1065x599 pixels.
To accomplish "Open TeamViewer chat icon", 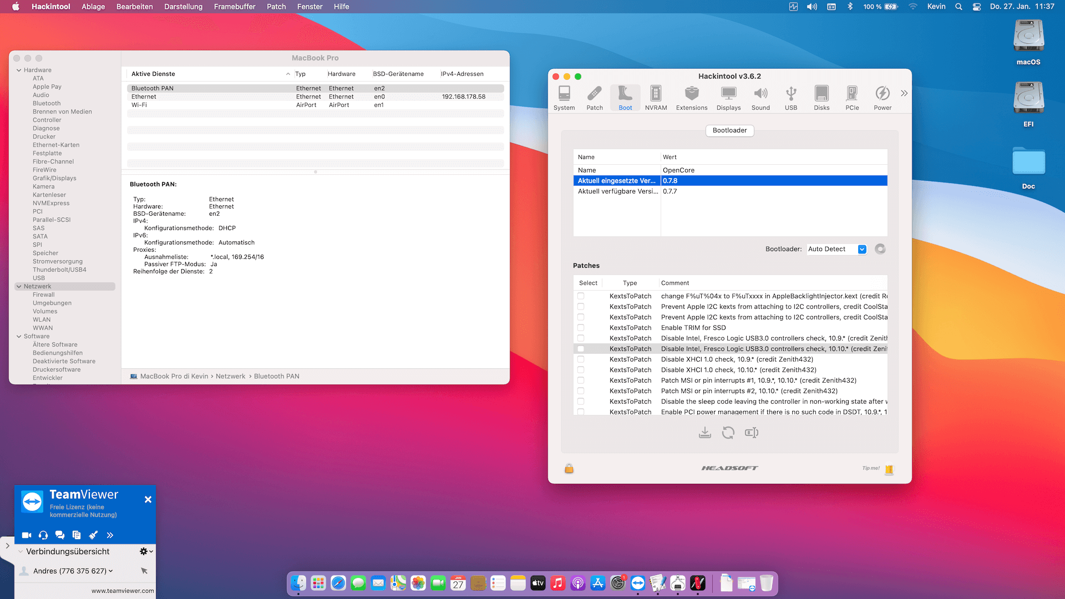I will click(x=60, y=535).
